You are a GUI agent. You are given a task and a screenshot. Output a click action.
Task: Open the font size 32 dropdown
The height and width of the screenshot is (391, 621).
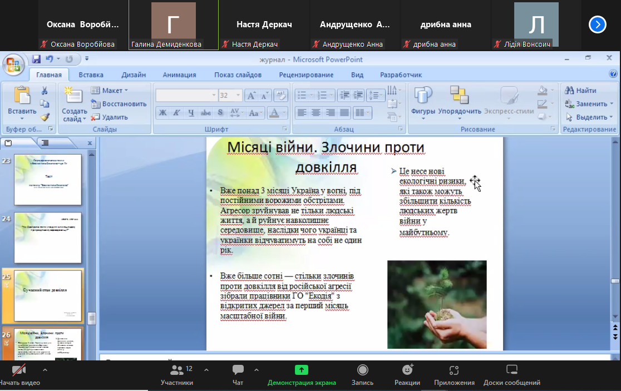239,96
